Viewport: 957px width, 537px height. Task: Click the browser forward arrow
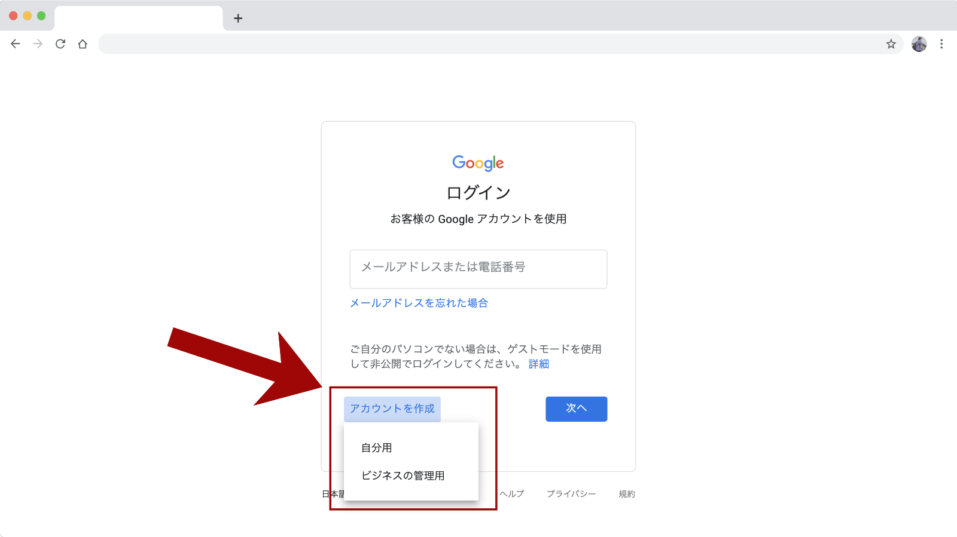(38, 44)
